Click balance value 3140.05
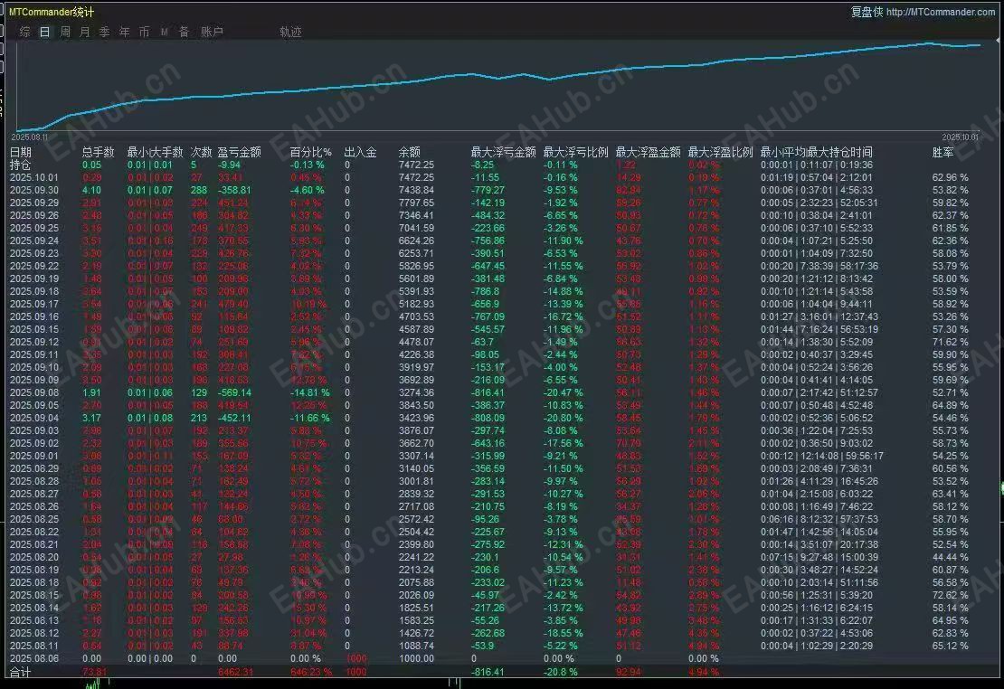 (x=416, y=468)
